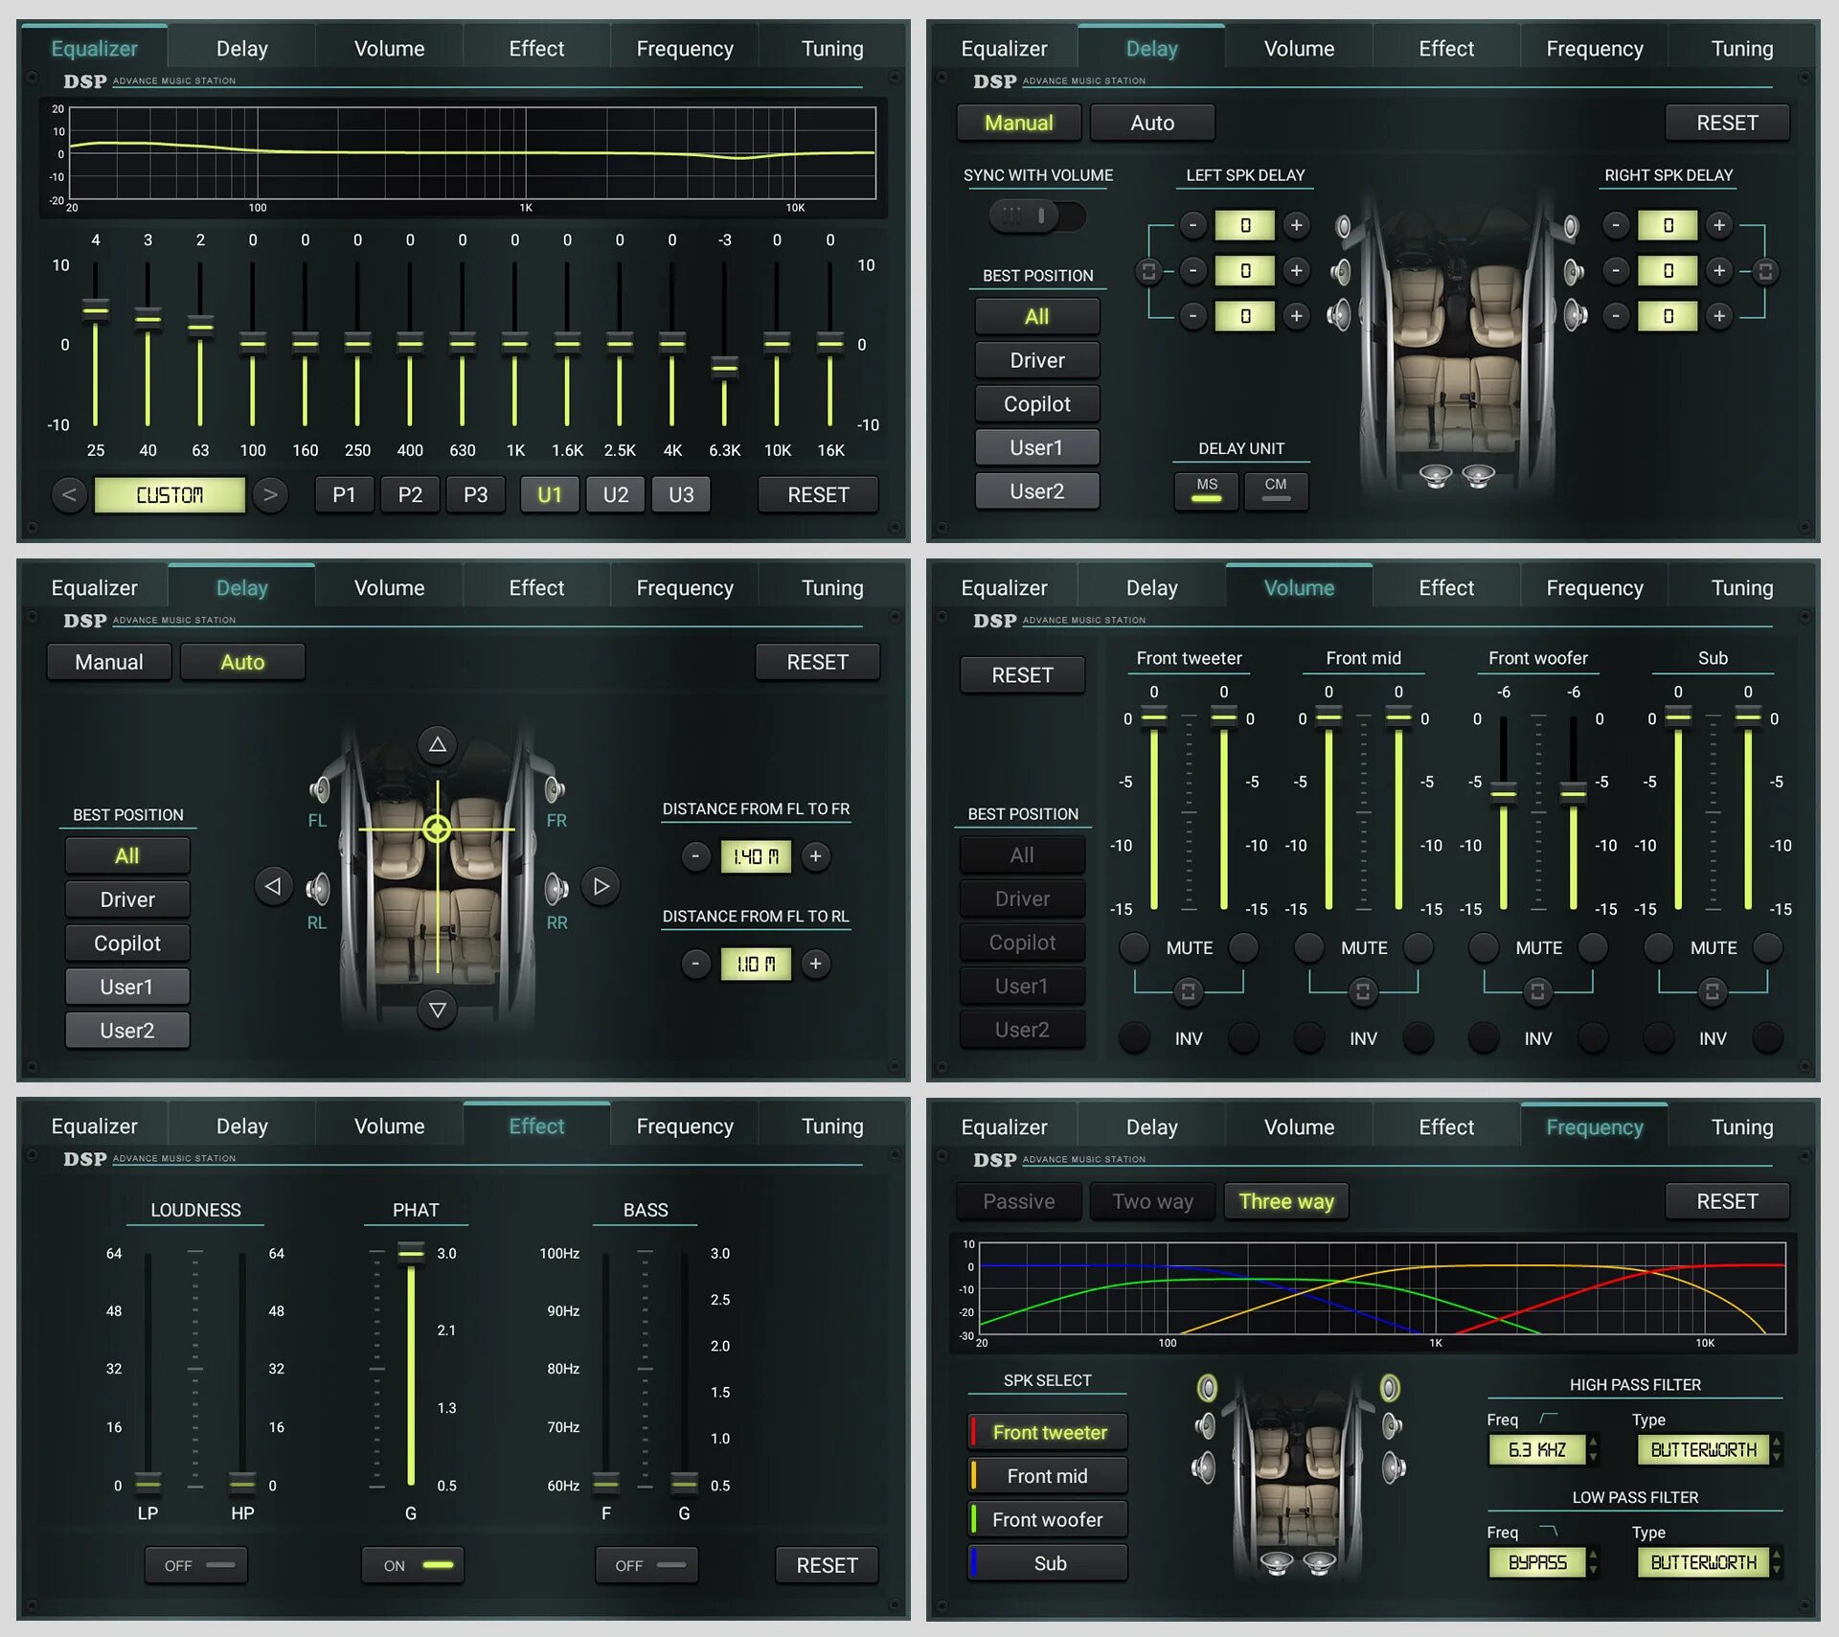Screen dimensions: 1839x1637
Task: Click RESET in the Equalizer panel
Action: 817,494
